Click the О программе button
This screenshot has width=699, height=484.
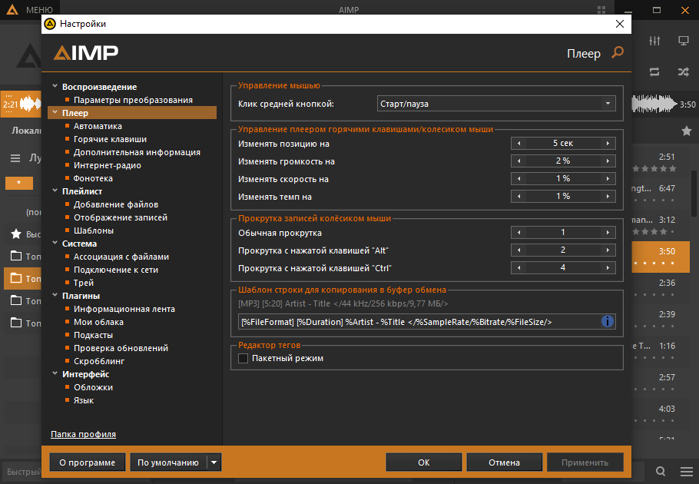[x=87, y=462]
